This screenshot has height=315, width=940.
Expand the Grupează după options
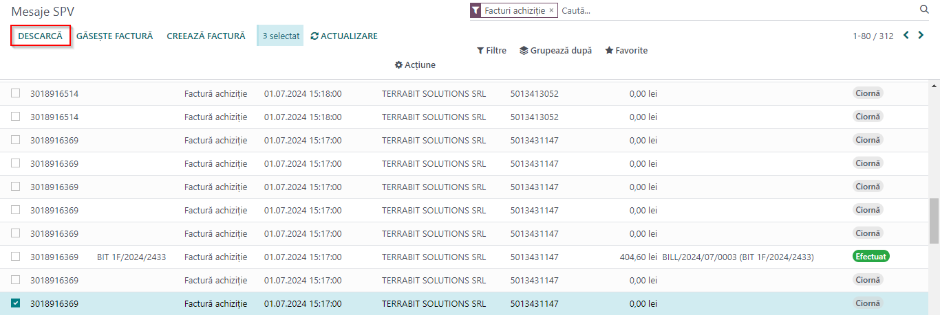tap(555, 50)
